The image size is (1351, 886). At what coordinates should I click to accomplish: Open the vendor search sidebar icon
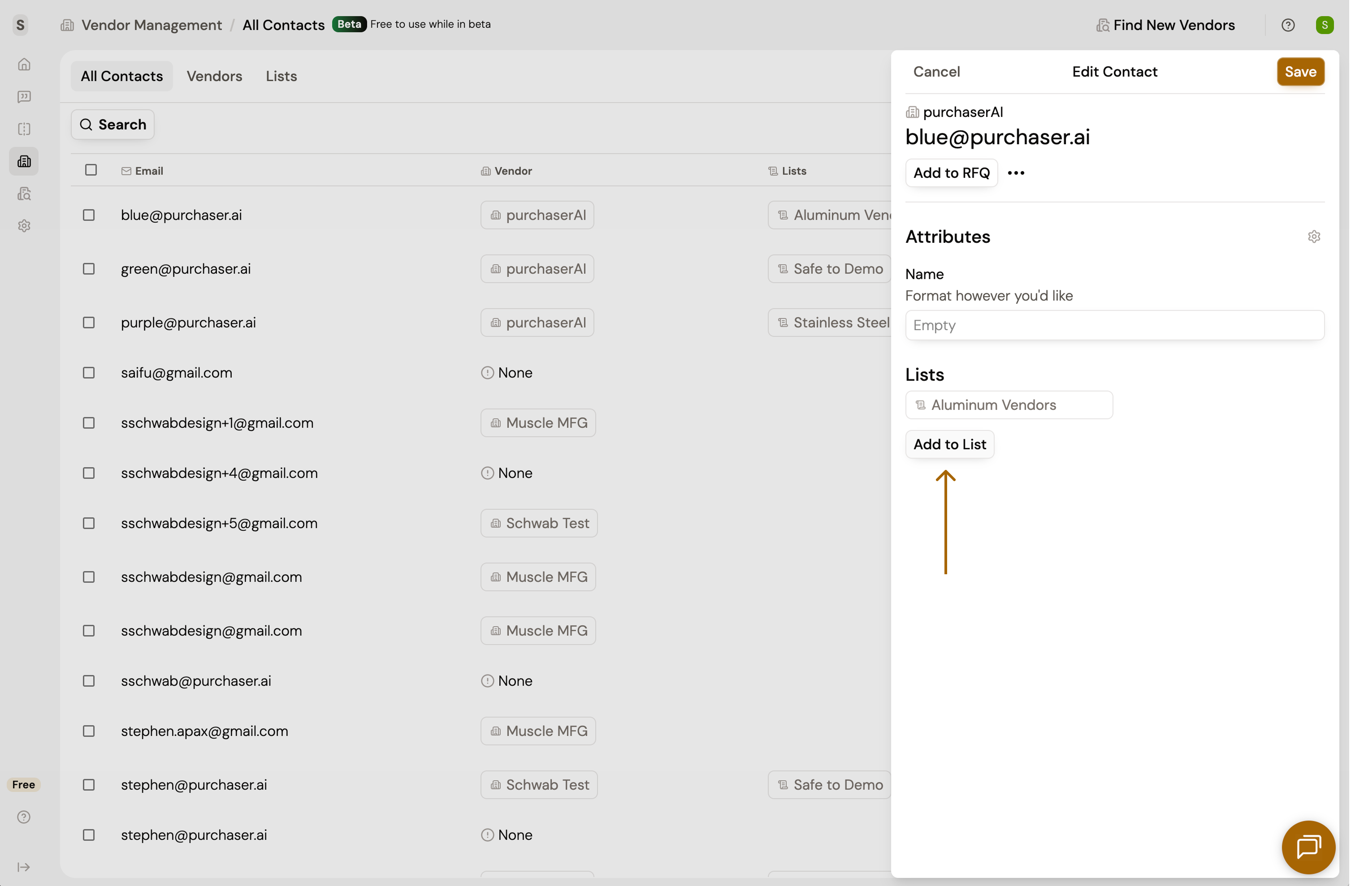24,194
